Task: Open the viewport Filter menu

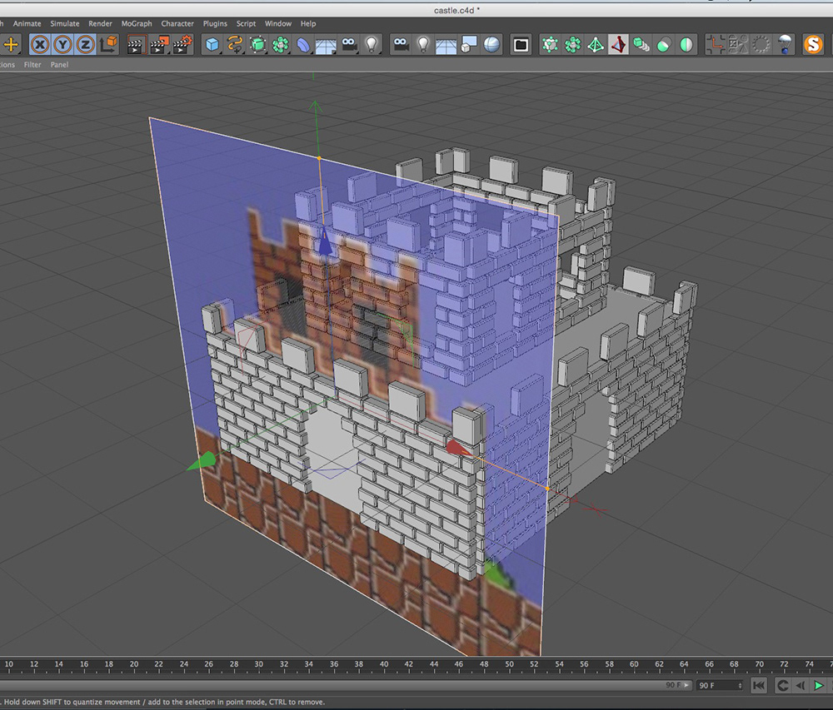Action: click(32, 64)
